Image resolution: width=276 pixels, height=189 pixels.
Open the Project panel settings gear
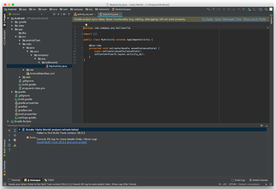click(x=64, y=14)
